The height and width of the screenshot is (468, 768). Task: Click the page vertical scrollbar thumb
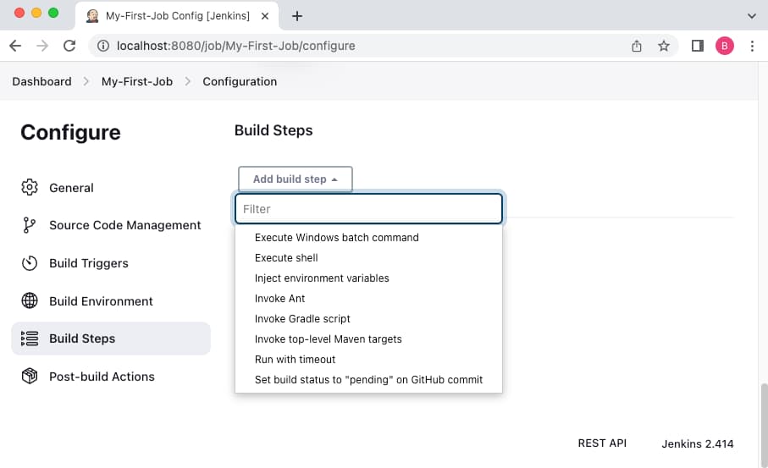764,425
